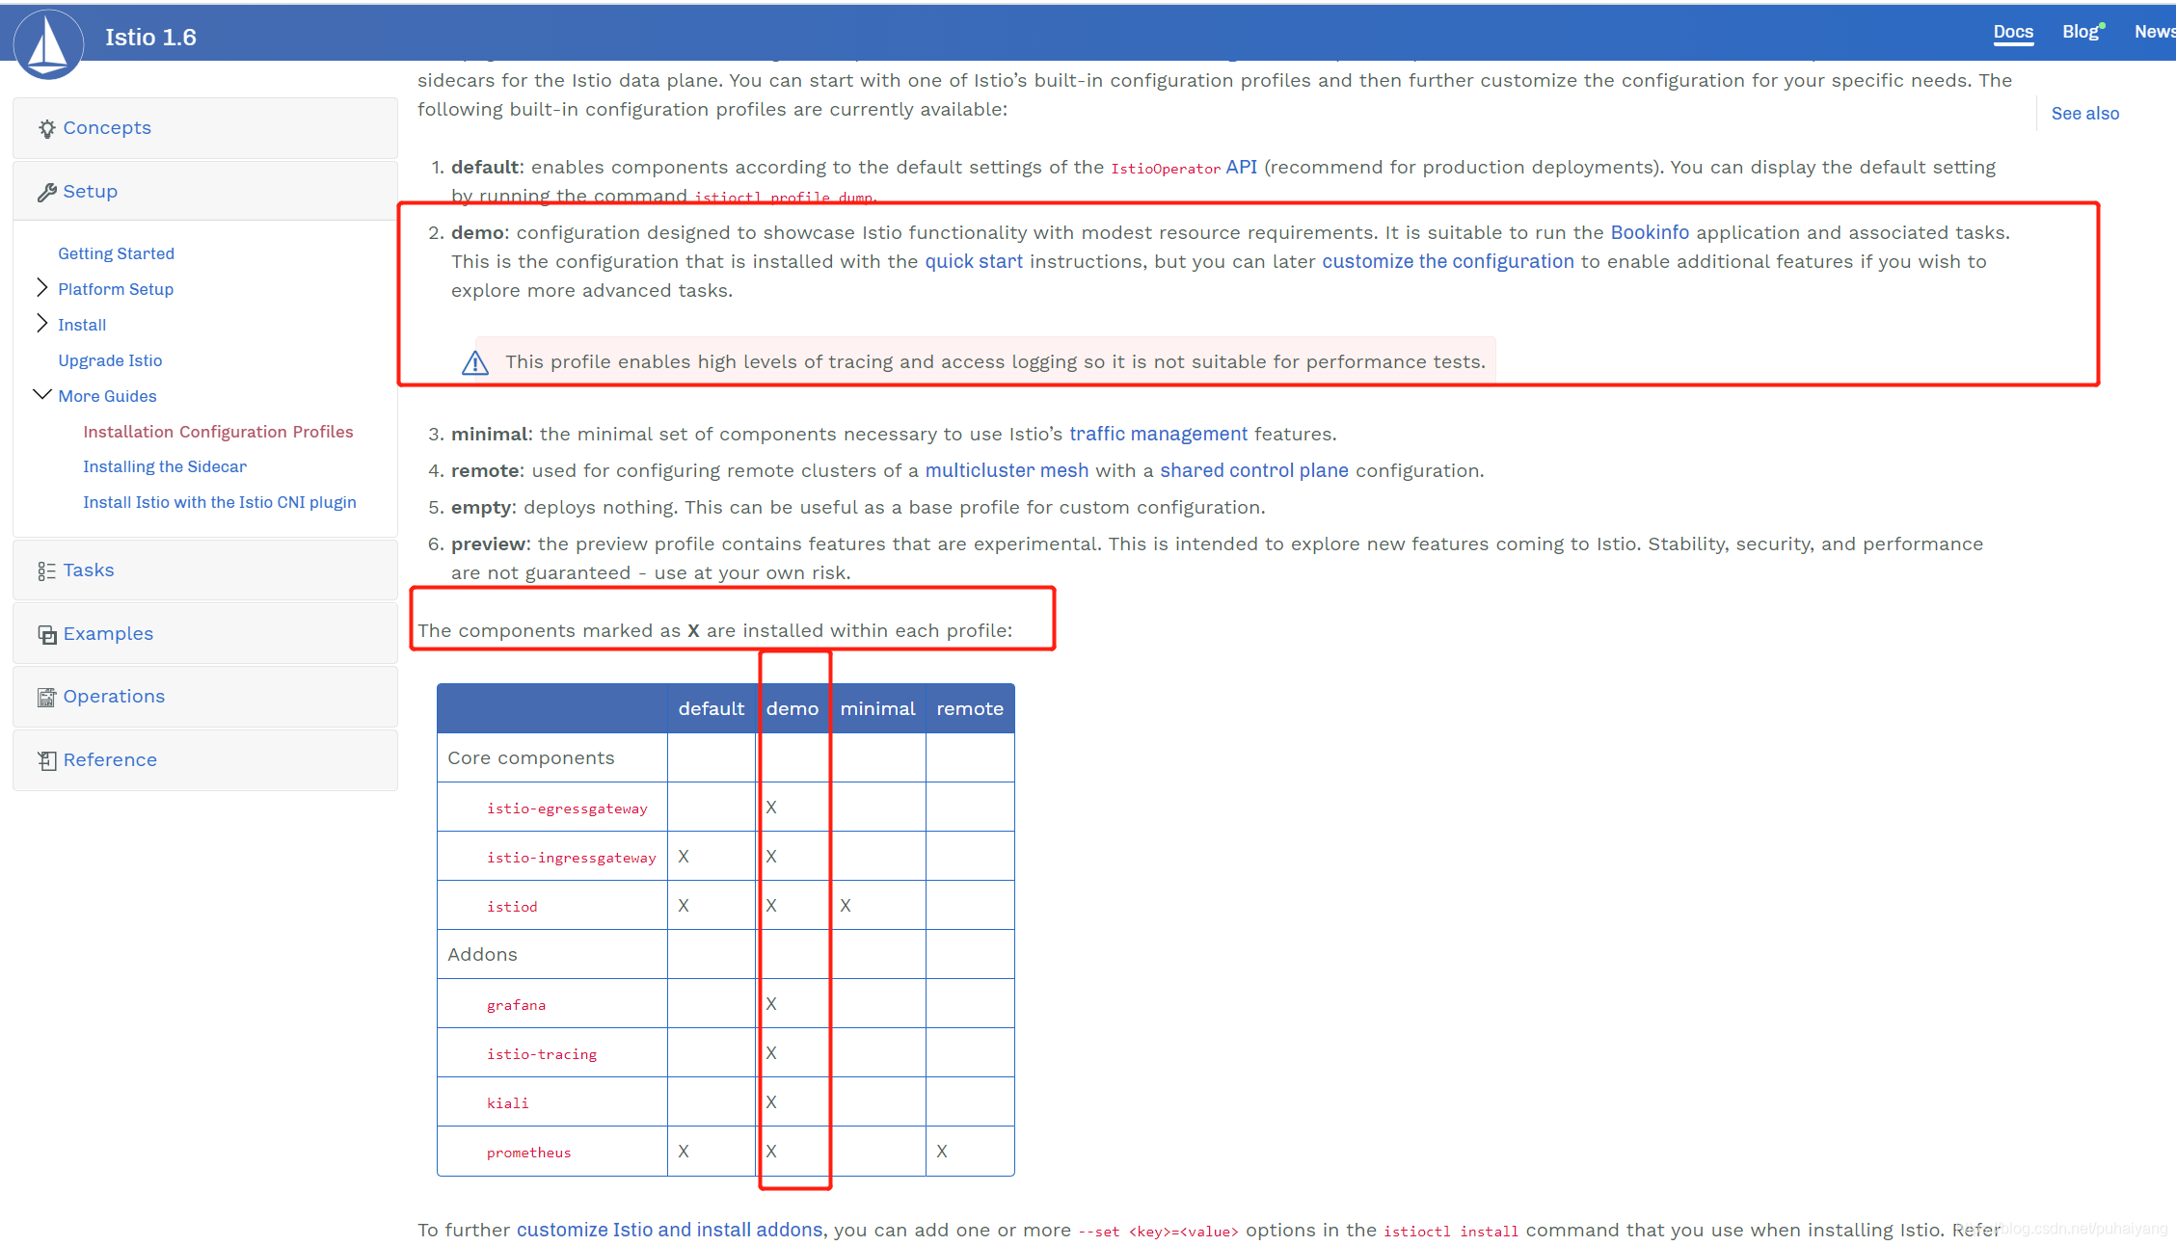Follow customize Istio and install addons link
Viewport: 2176px width, 1246px height.
click(670, 1230)
